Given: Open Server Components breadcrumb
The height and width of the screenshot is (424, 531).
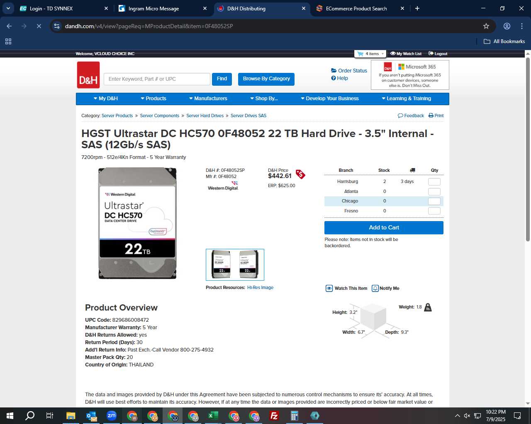Looking at the screenshot, I should (159, 116).
